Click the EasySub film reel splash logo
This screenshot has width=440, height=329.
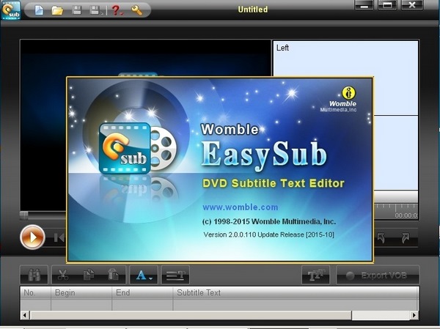139,148
